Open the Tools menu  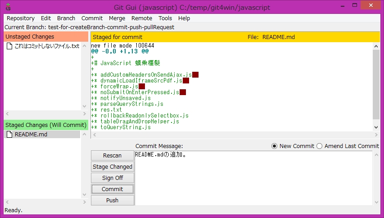(165, 18)
